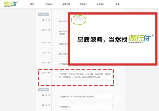Select the 荣获经济 entry on the timeline

point(63,44)
